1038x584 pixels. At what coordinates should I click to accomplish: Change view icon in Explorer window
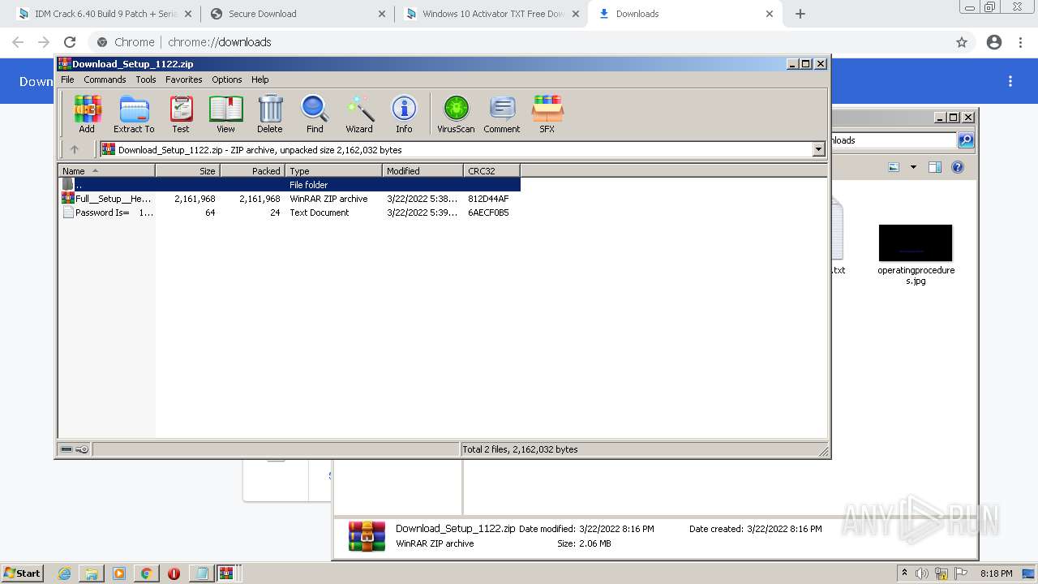click(894, 167)
